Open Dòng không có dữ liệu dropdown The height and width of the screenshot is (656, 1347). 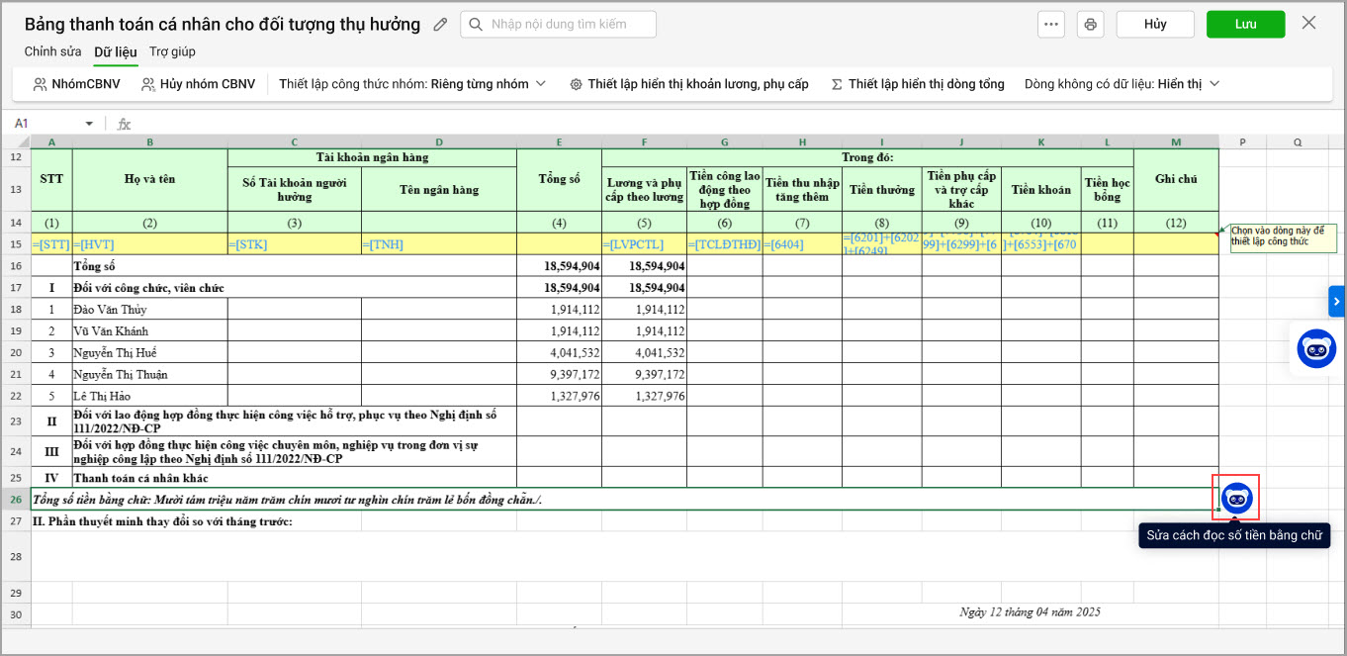click(1122, 84)
